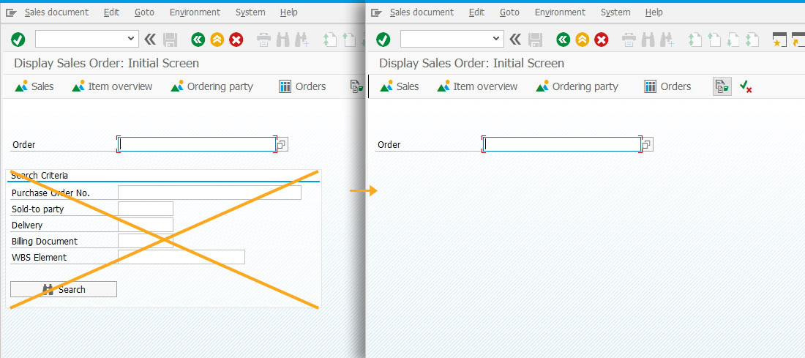Click green Back icon in right window
This screenshot has height=358, width=805.
coord(563,40)
